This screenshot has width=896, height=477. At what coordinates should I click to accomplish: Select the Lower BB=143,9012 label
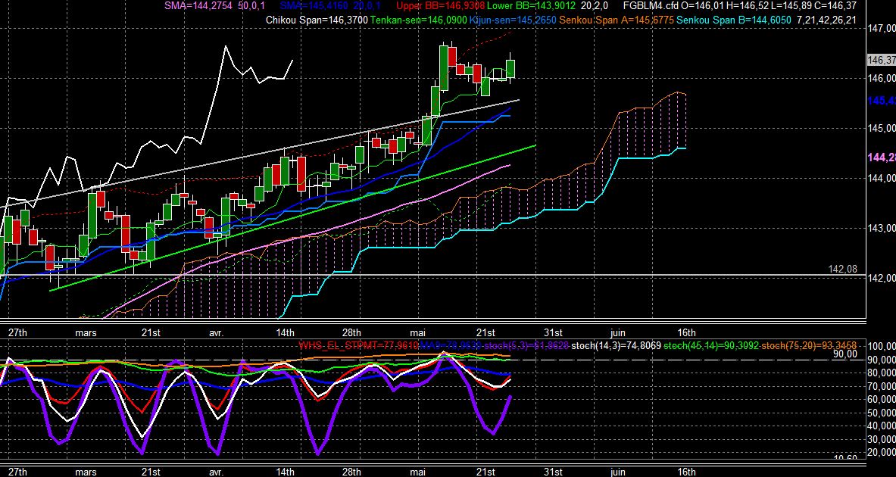[x=531, y=6]
